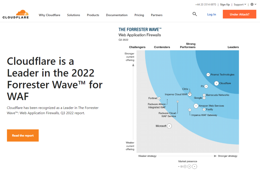Click the 'Contenders' column heading
This screenshot has width=260, height=172.
pos(162,47)
